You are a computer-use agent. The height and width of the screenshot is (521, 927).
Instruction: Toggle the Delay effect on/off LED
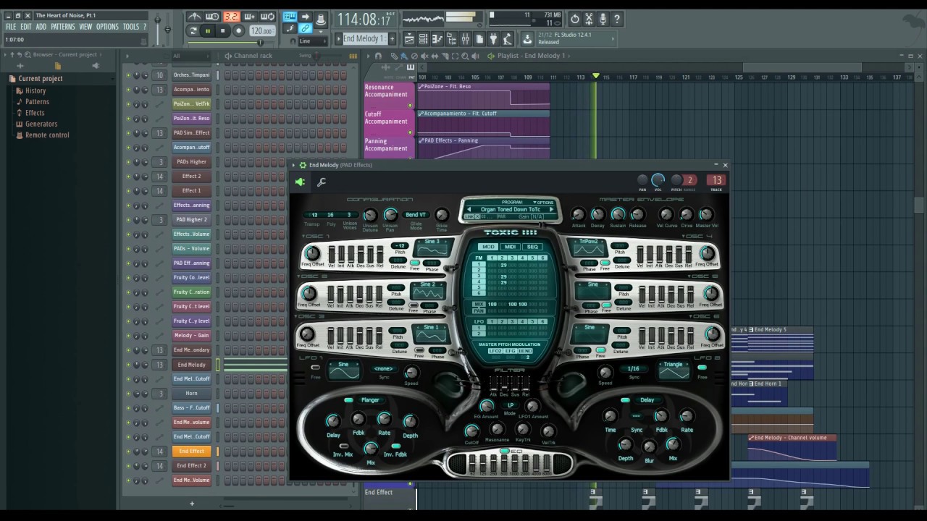pos(625,400)
